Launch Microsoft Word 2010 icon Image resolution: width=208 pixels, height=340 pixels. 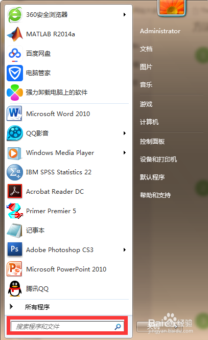pos(14,114)
